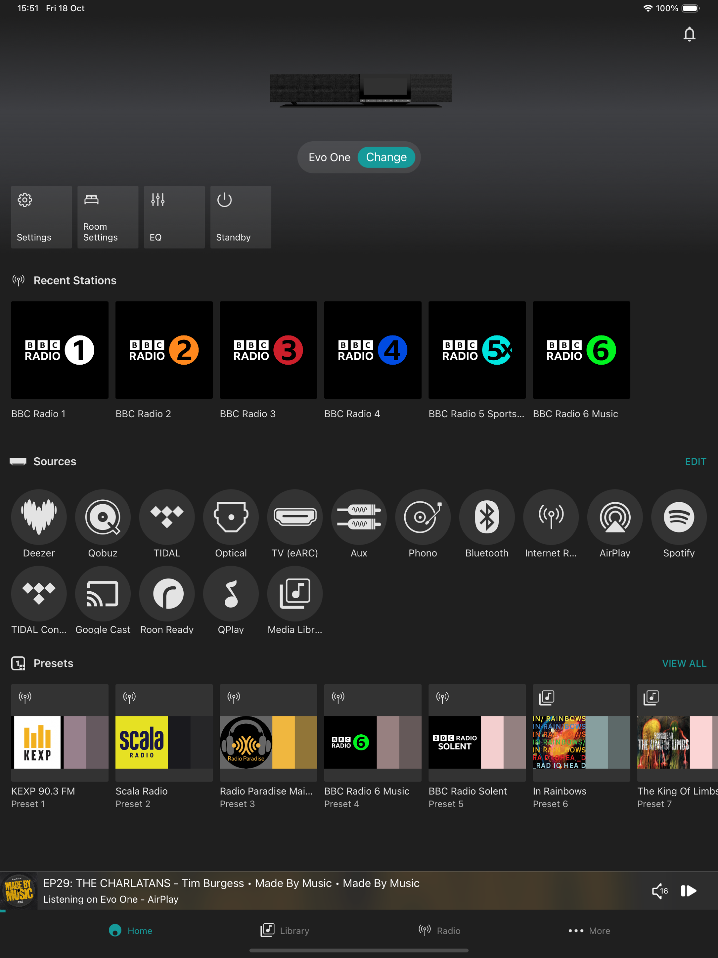Open the EQ settings tile
Screen dimensions: 718x958
point(174,217)
